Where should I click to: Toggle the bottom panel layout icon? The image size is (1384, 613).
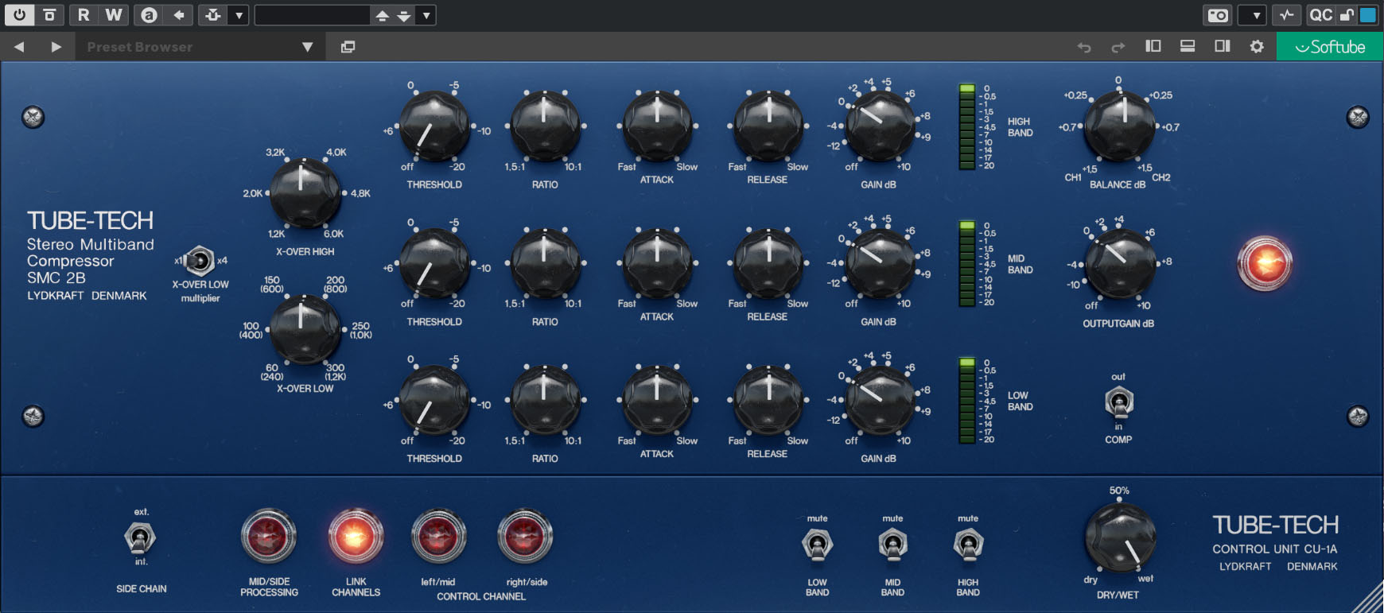1188,46
